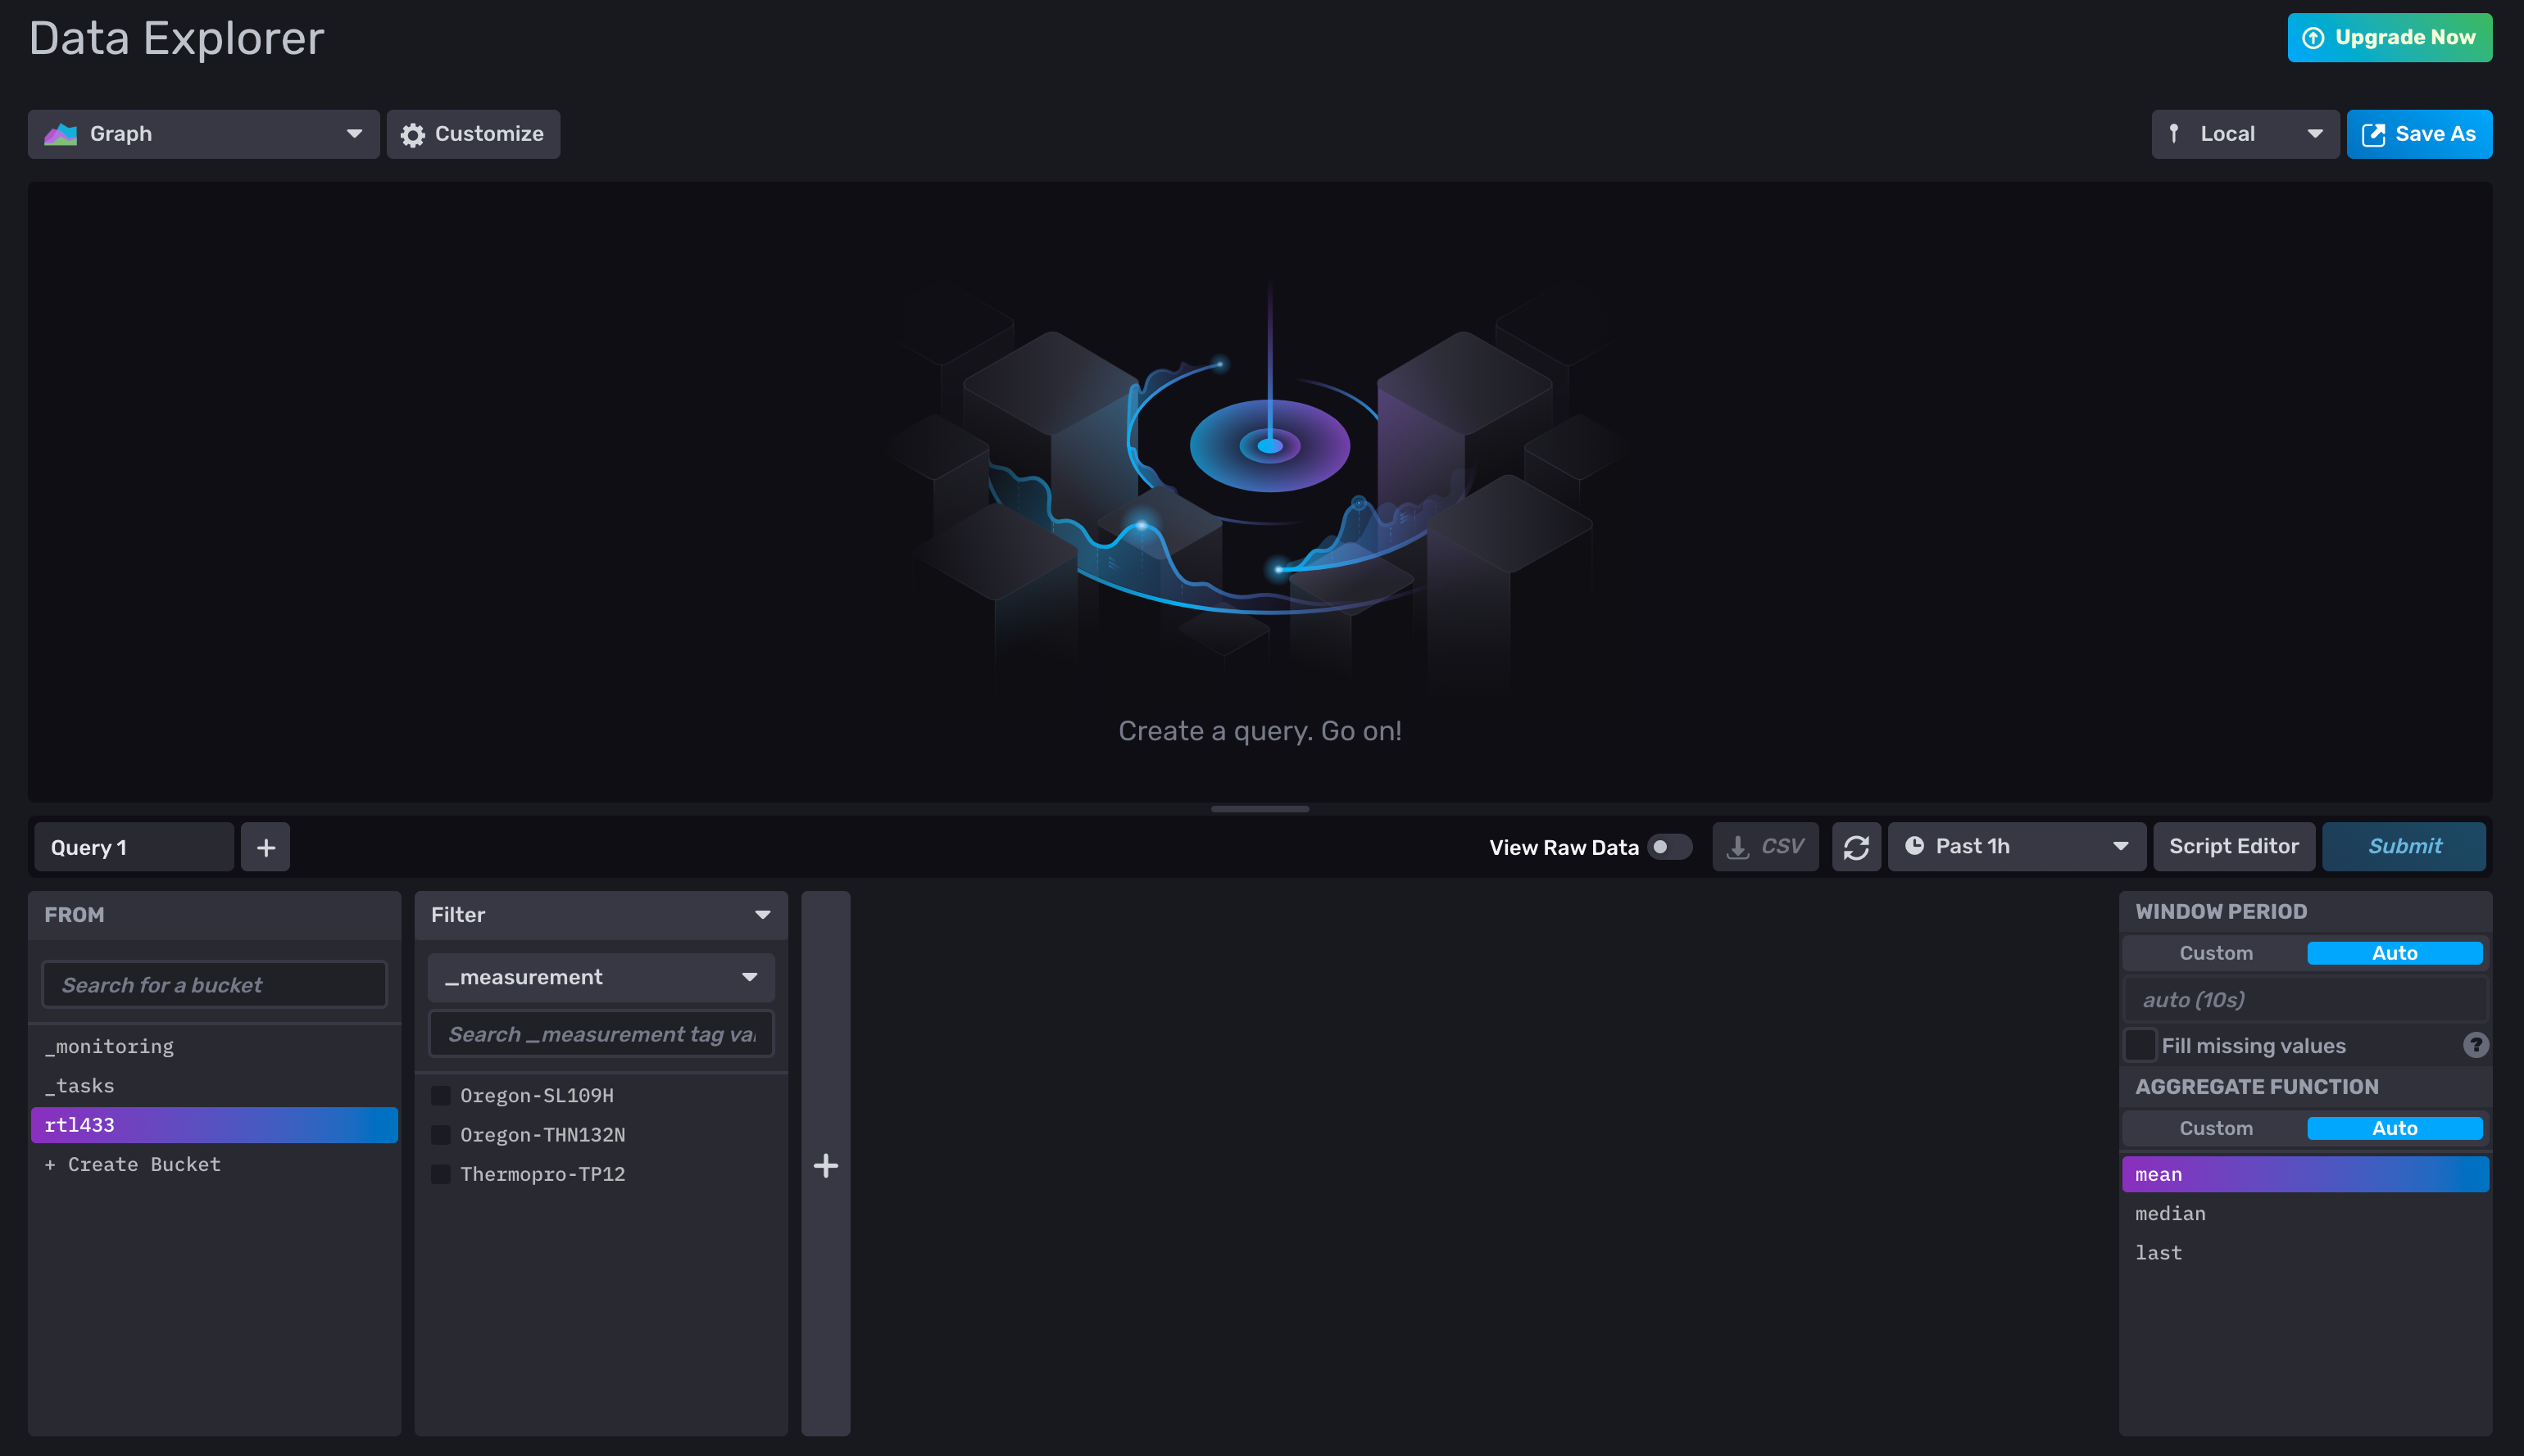This screenshot has width=2524, height=1456.
Task: Click the help question mark beside Fill missing values
Action: click(x=2475, y=1045)
